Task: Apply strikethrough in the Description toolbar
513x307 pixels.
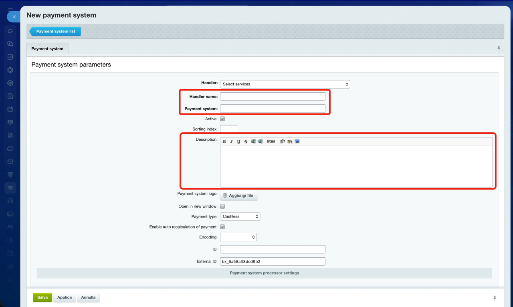Action: [246, 141]
